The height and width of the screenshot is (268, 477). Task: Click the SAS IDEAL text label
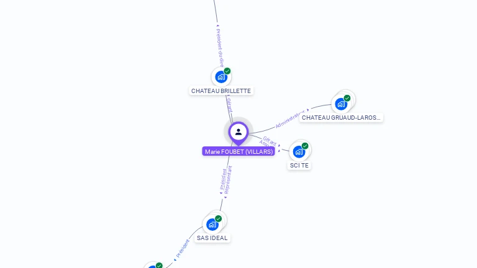pyautogui.click(x=212, y=238)
